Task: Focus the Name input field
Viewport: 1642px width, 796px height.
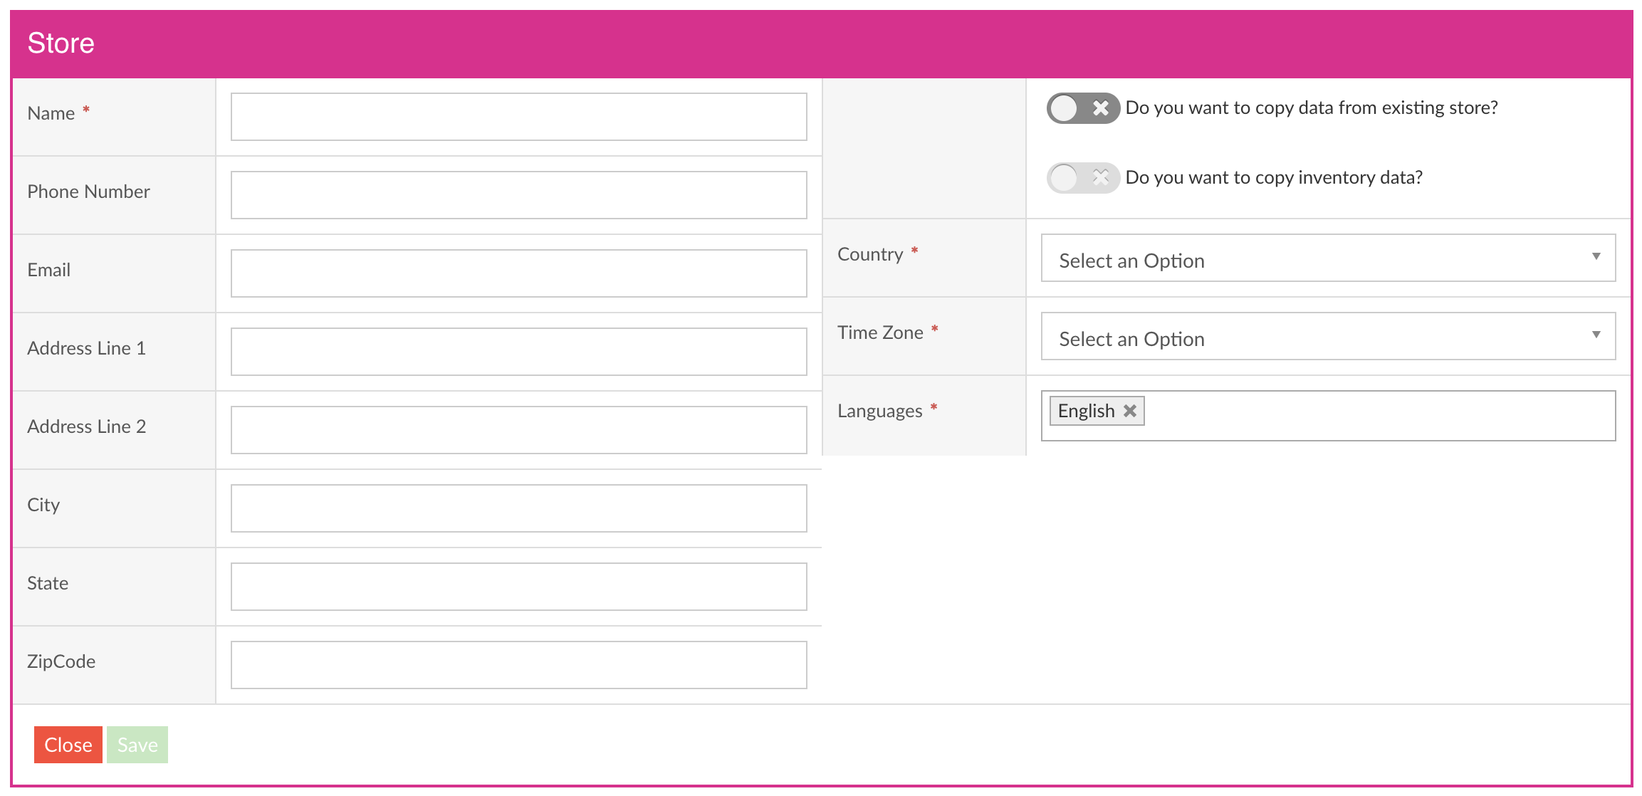Action: [518, 117]
